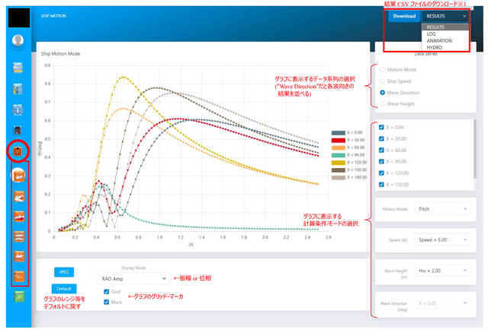The width and height of the screenshot is (488, 330).
Task: Toggle the X = 90.00 checkbox
Action: point(381,161)
